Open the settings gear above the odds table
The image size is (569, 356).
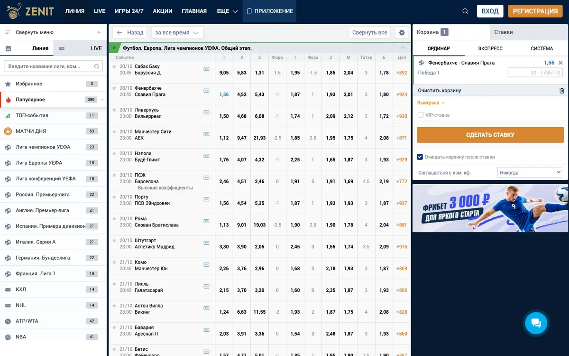tap(402, 32)
